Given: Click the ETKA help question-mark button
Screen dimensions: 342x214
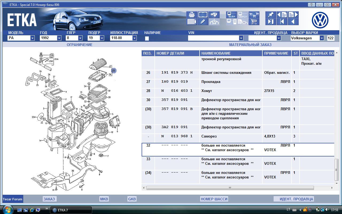Looking at the screenshot, I should click(312, 5).
